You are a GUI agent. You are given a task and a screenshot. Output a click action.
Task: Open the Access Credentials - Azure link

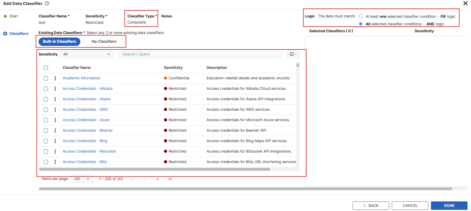point(86,120)
